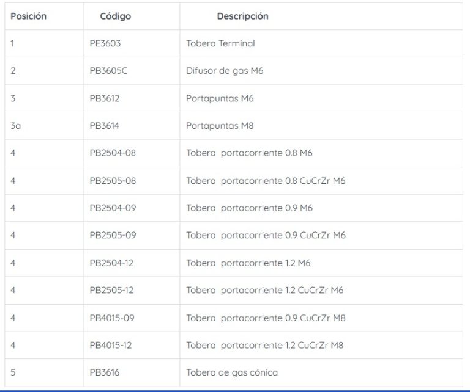Click the PB3616 code cell
This screenshot has width=470, height=392.
105,372
